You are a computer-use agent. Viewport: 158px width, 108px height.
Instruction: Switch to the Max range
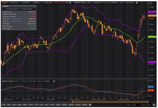coord(65,105)
